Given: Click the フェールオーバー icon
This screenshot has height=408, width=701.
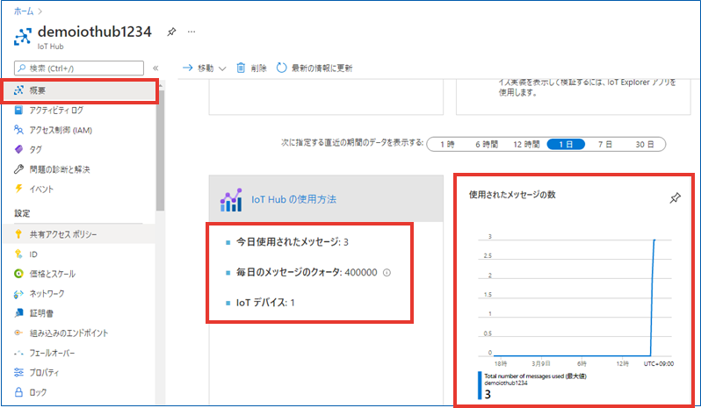Looking at the screenshot, I should pyautogui.click(x=18, y=353).
